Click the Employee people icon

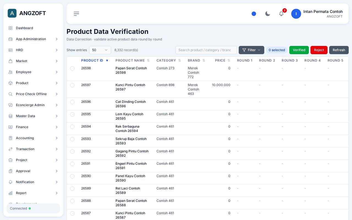[10, 72]
